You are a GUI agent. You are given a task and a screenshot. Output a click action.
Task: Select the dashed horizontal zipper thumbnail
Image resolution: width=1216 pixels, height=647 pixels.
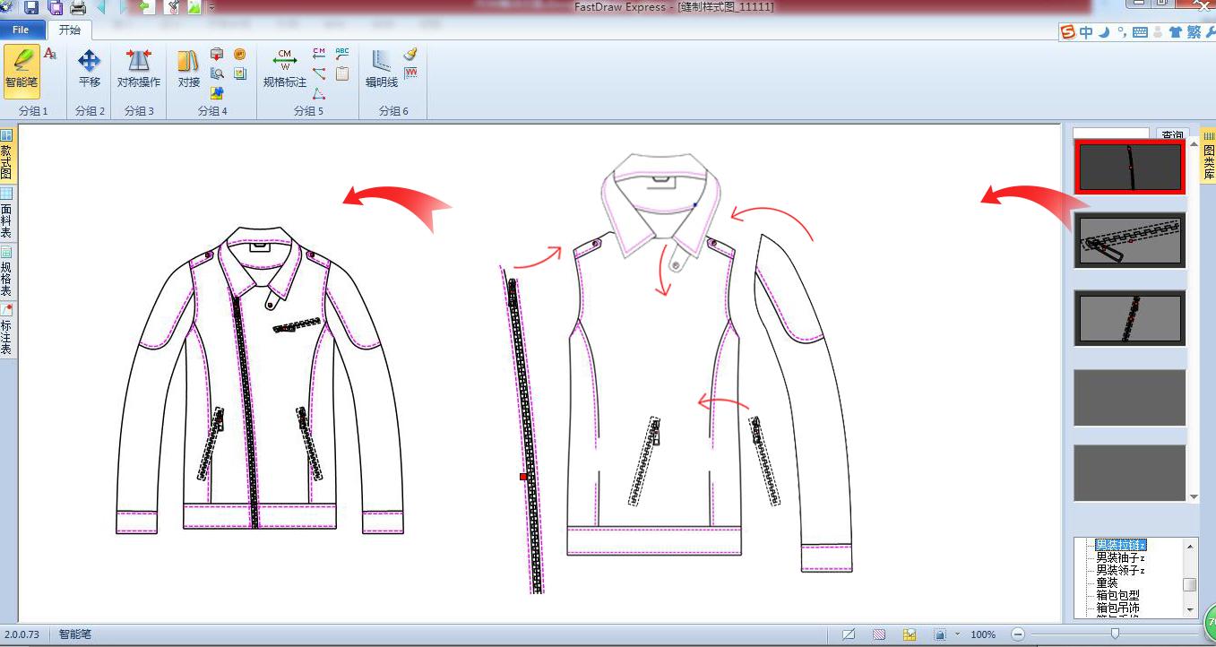pyautogui.click(x=1130, y=240)
